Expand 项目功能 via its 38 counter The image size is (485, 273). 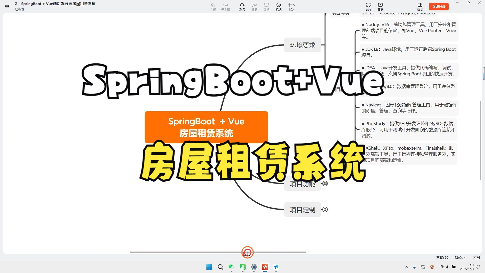[325, 184]
